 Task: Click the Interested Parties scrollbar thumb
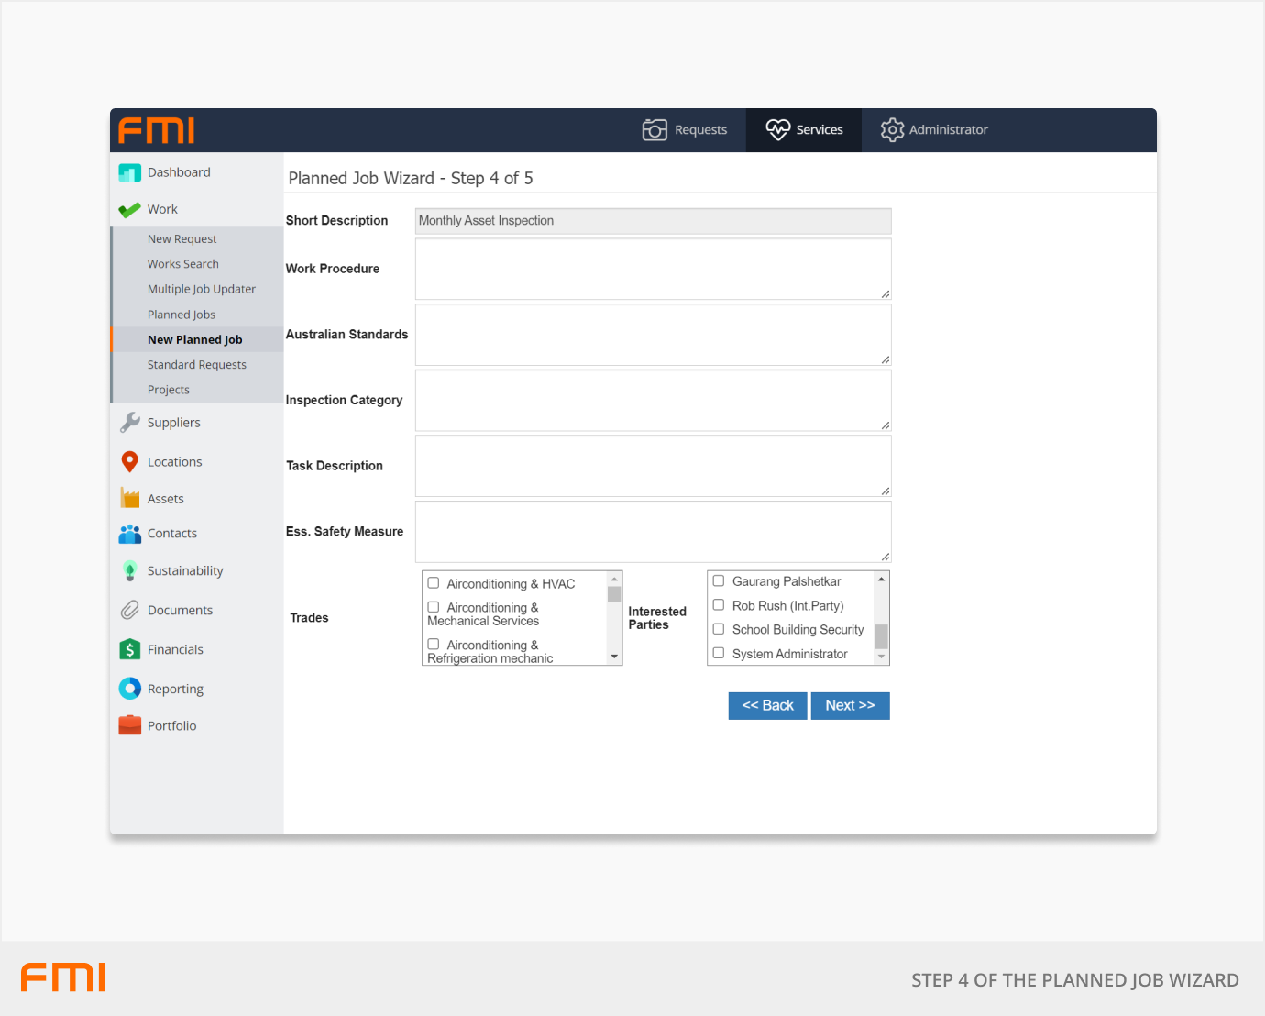click(x=881, y=636)
